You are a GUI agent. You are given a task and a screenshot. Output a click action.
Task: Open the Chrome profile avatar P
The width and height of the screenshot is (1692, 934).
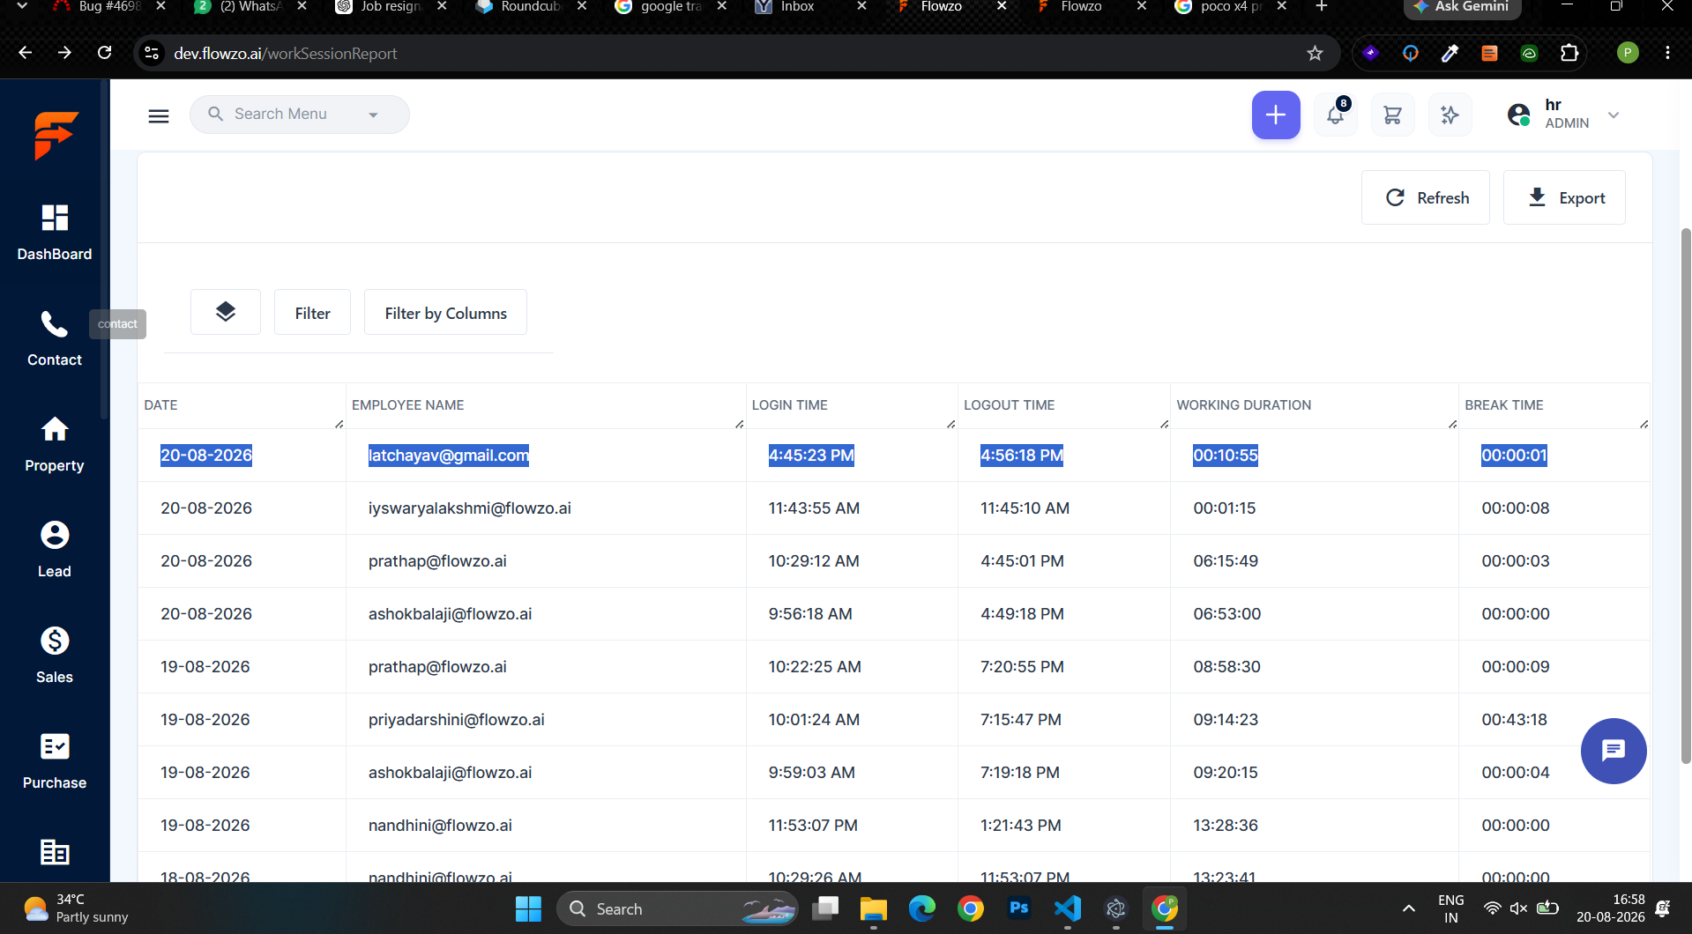click(x=1628, y=53)
